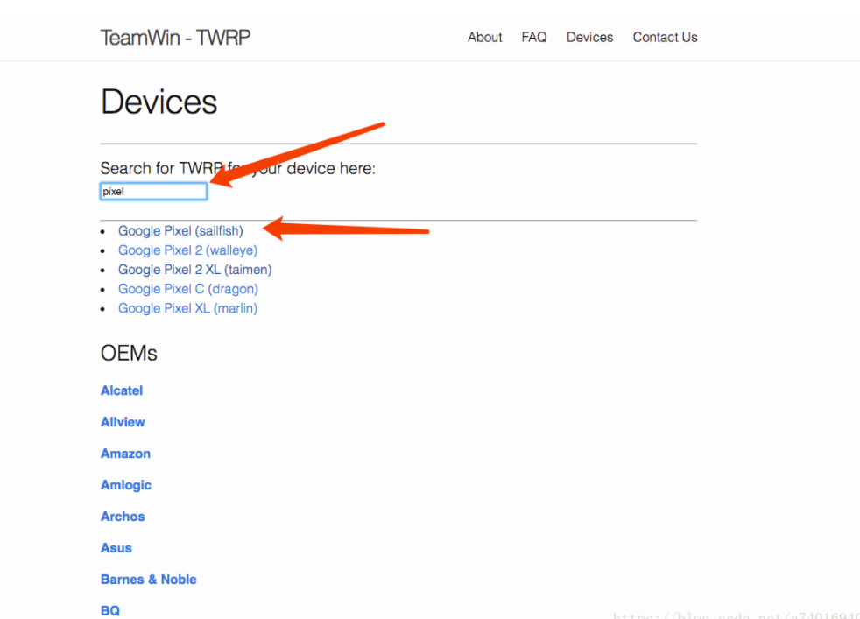Select the Contact Us nav link
Screen dimensions: 860x619
pyautogui.click(x=665, y=38)
